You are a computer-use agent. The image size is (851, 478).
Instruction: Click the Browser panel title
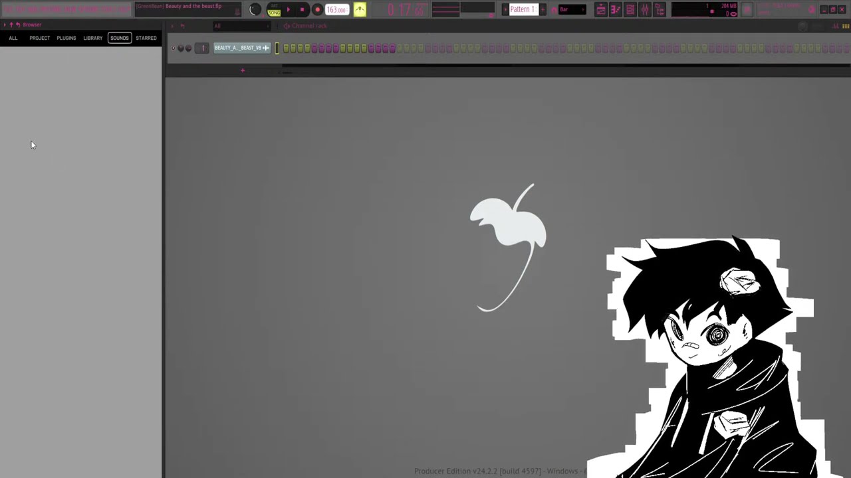pyautogui.click(x=32, y=25)
